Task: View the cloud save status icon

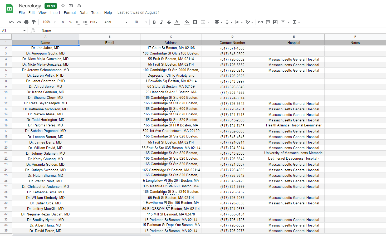Action: pos(79,6)
